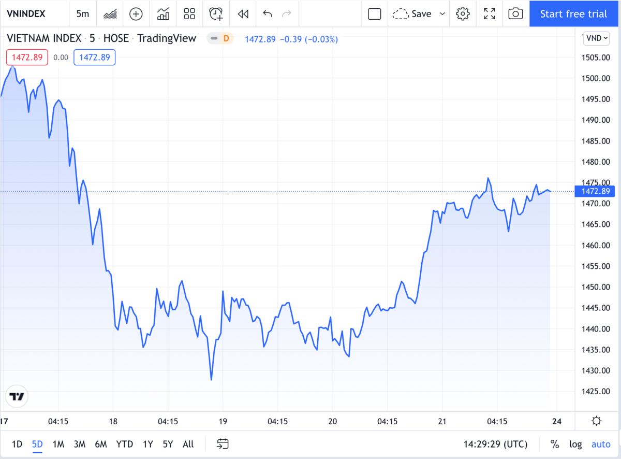Select the 1M time range
Screen dimensions: 621x459
(58, 444)
